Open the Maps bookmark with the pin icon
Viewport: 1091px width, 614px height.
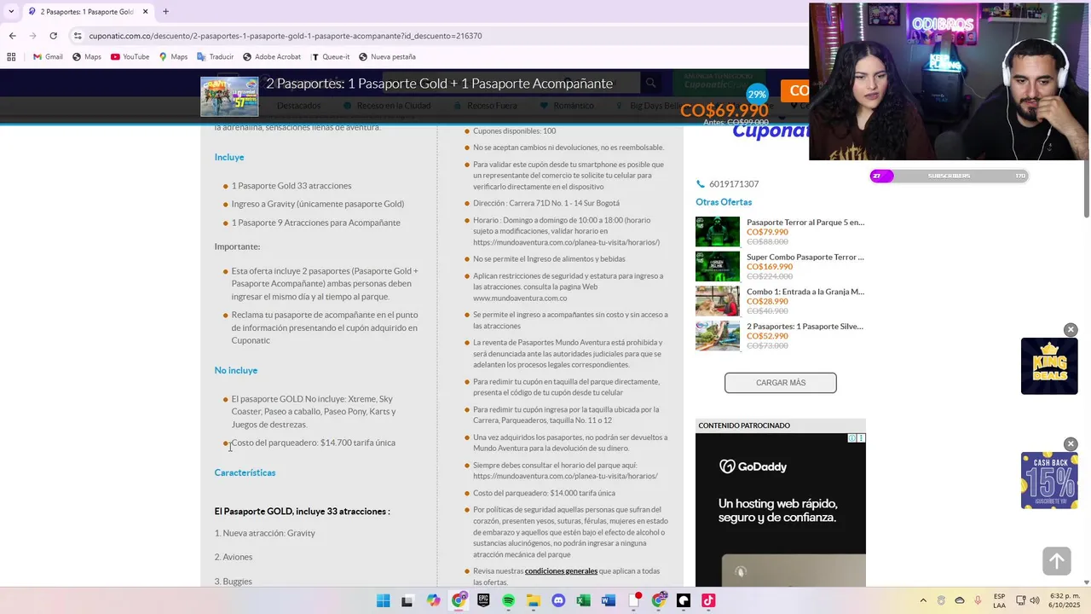click(173, 57)
